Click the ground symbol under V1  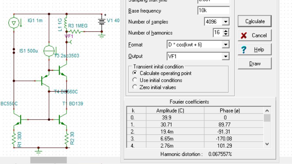pos(102,35)
